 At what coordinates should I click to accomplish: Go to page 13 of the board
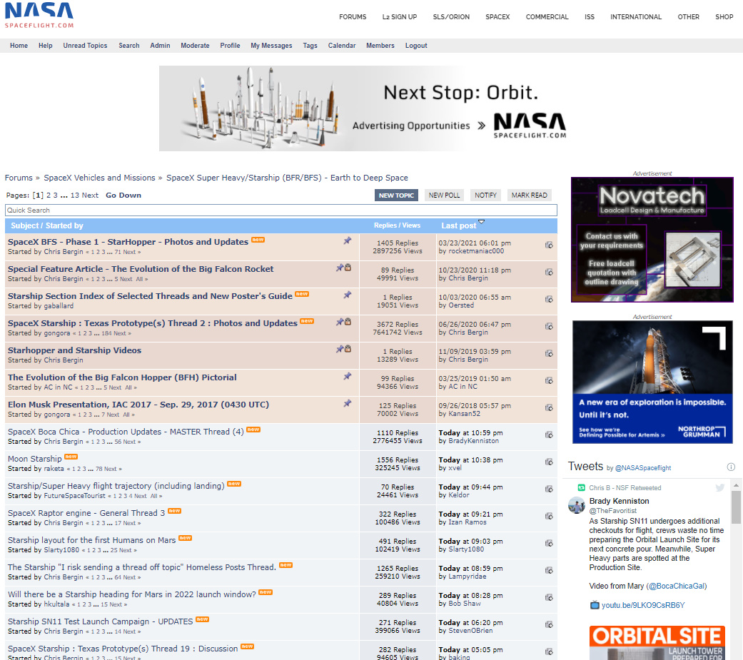pos(75,196)
